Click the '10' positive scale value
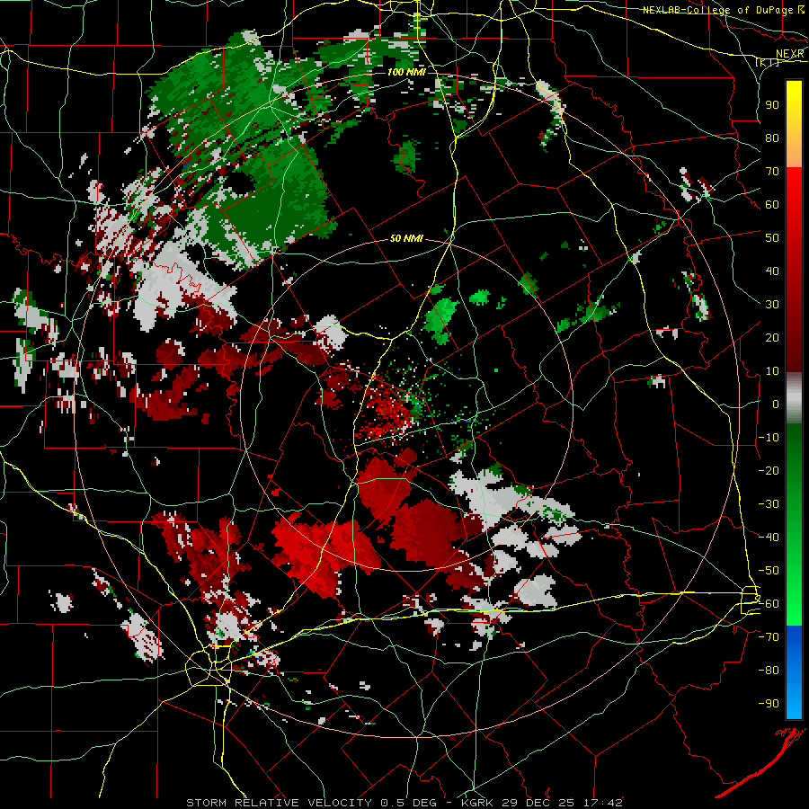The width and height of the screenshot is (809, 809). point(772,371)
